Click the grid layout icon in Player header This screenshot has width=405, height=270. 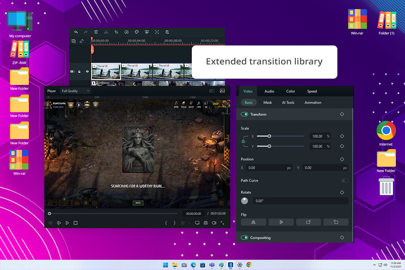212,91
